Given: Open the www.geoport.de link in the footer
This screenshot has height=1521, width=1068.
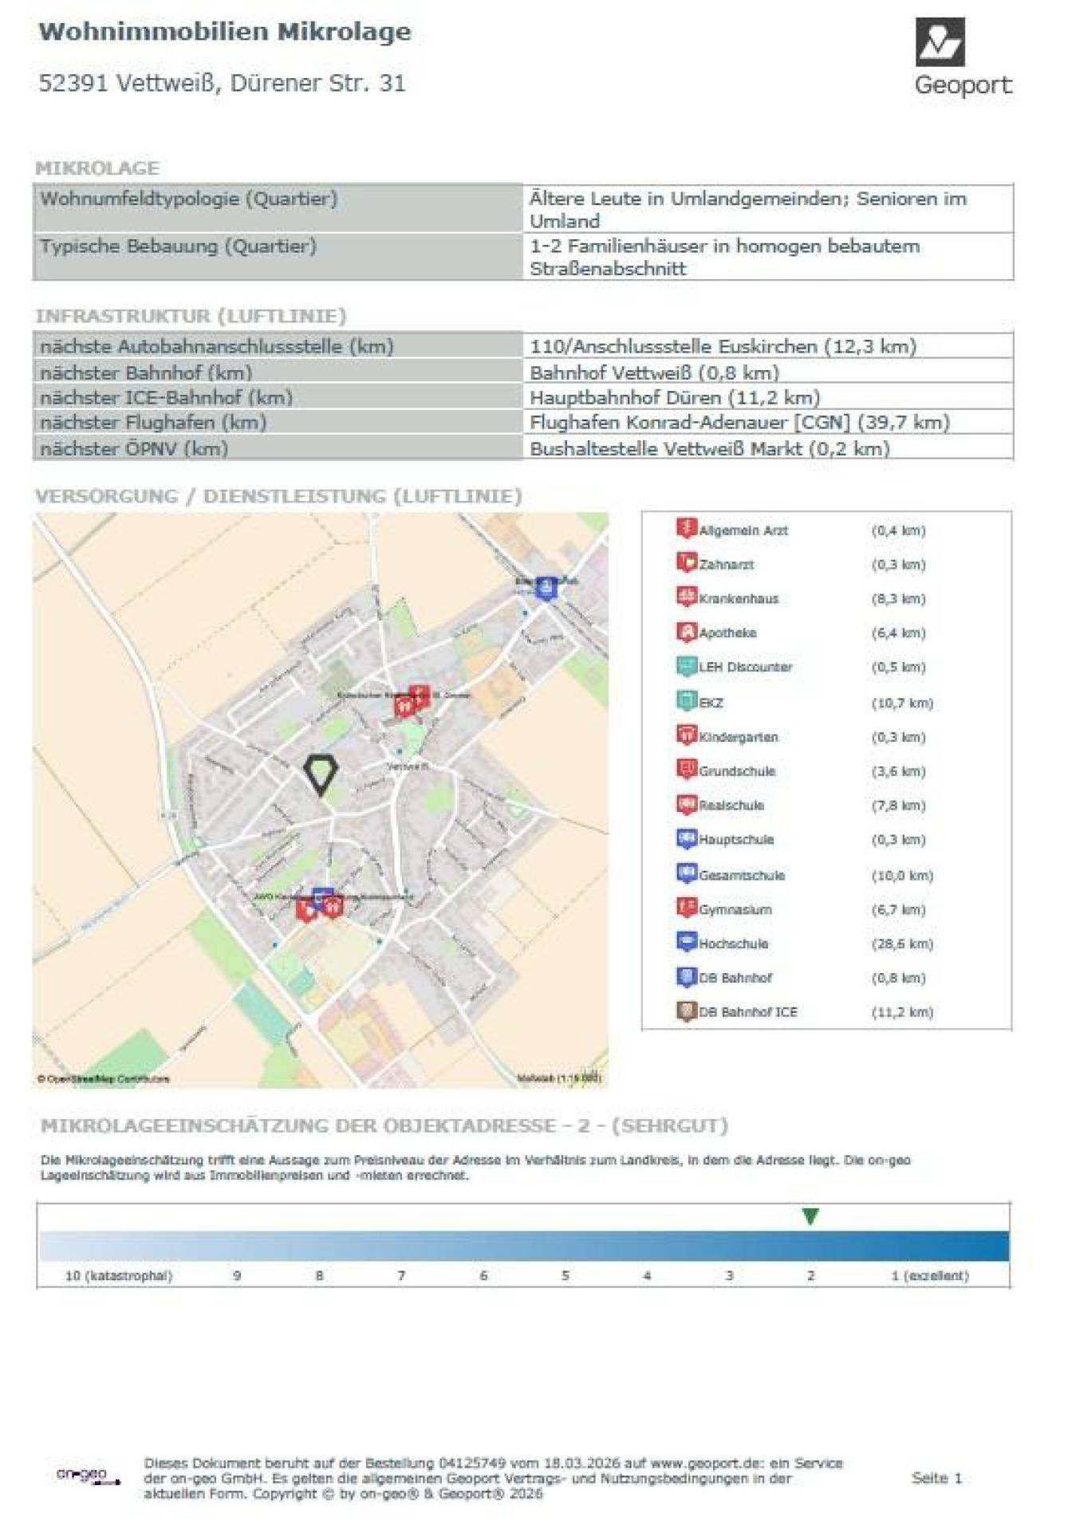Looking at the screenshot, I should point(707,1464).
